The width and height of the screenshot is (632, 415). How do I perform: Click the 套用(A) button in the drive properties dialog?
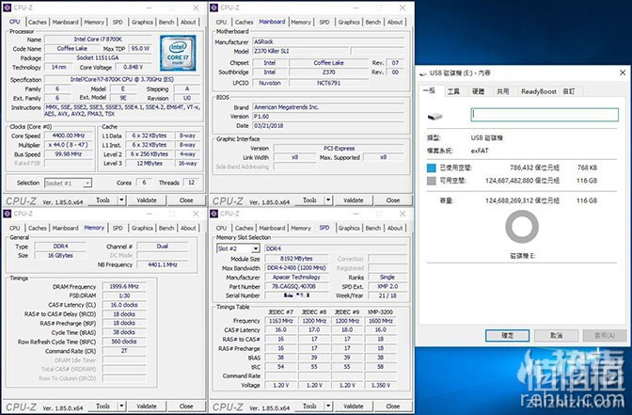click(605, 336)
